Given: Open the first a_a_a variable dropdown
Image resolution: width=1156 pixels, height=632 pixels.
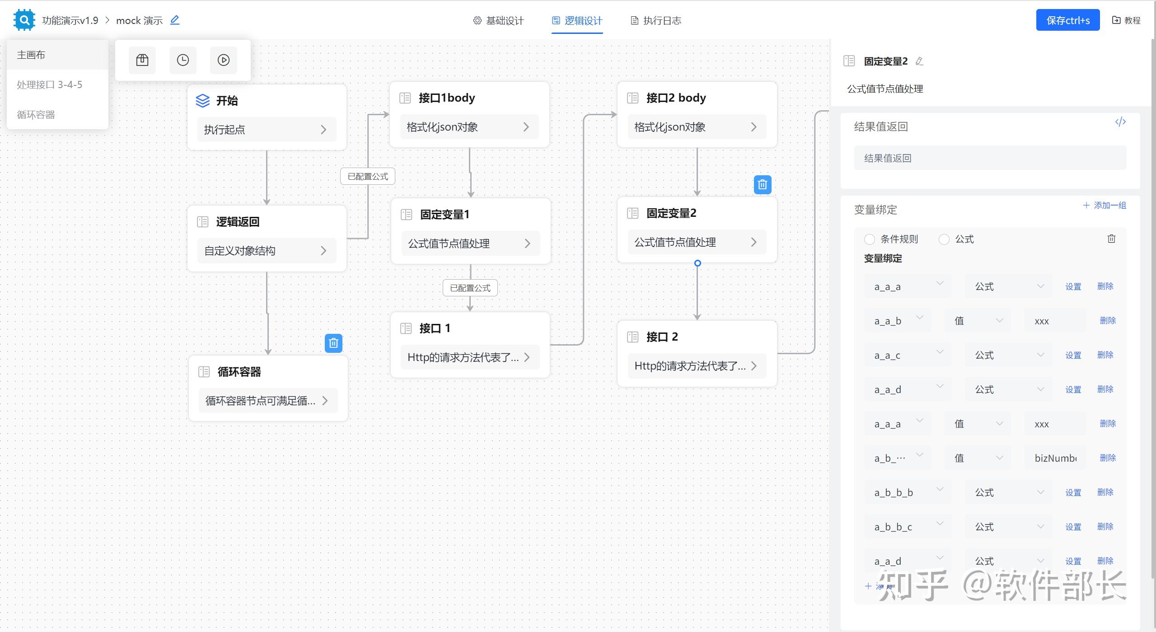Looking at the screenshot, I should (908, 286).
